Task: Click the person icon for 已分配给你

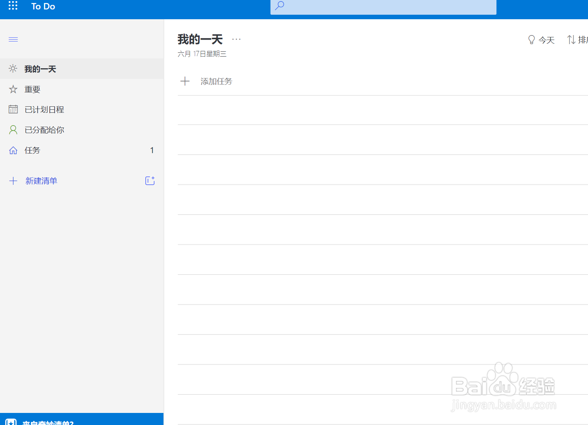Action: point(13,130)
